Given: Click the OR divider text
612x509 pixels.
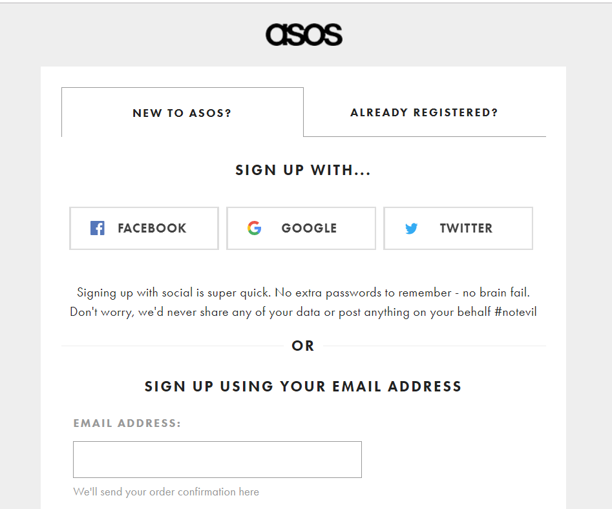Looking at the screenshot, I should point(302,346).
